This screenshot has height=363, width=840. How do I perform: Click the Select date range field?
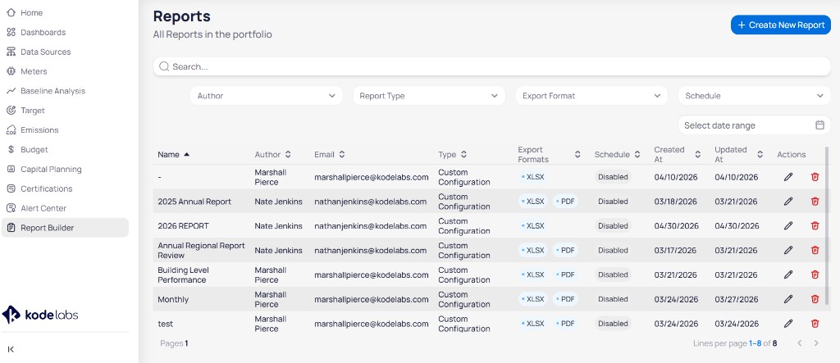click(x=755, y=125)
